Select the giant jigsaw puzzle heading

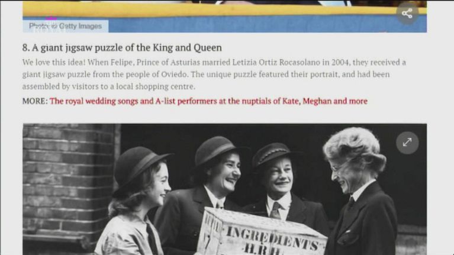point(122,48)
